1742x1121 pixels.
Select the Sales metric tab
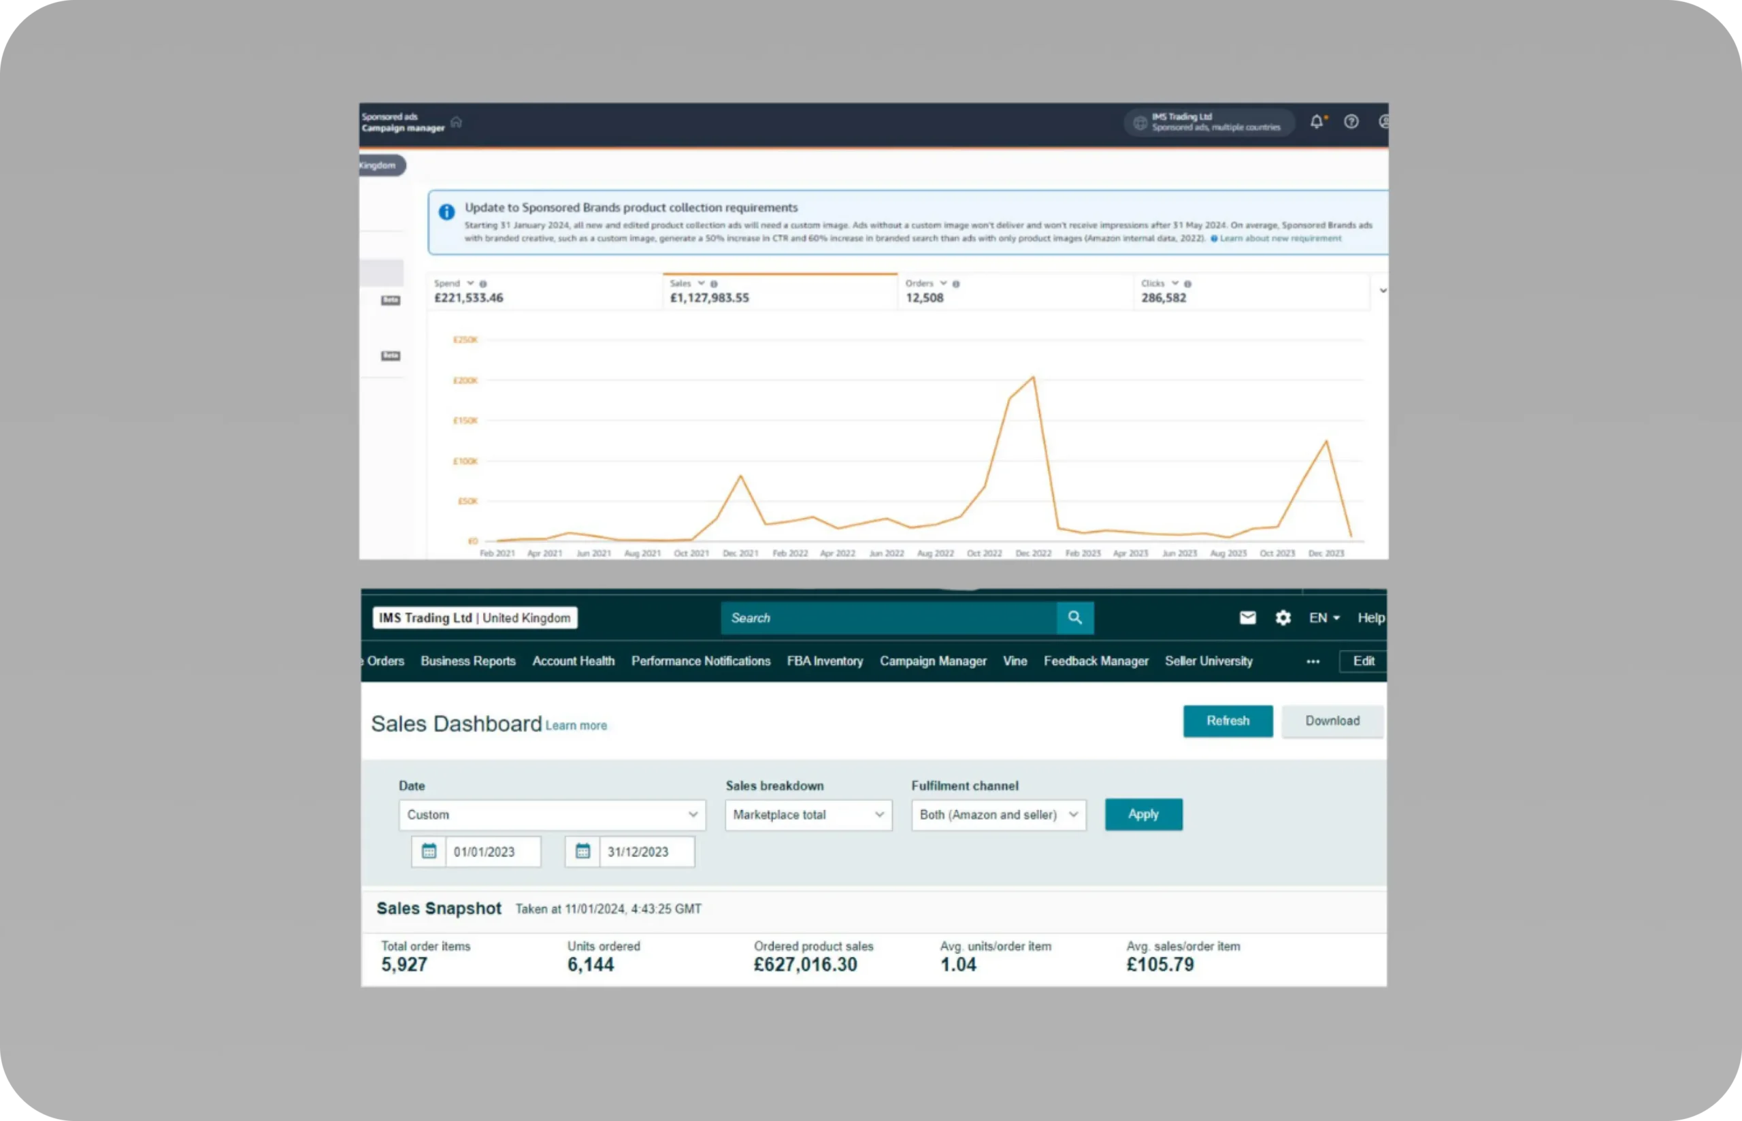(780, 291)
